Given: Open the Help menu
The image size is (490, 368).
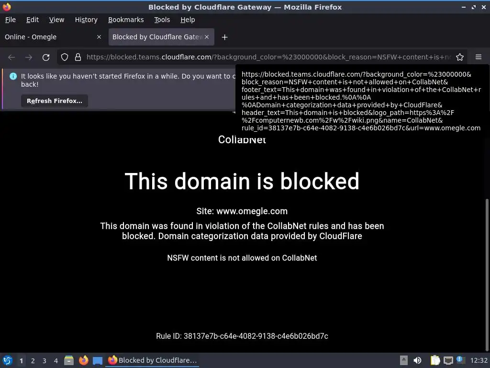Looking at the screenshot, I should 188,20.
